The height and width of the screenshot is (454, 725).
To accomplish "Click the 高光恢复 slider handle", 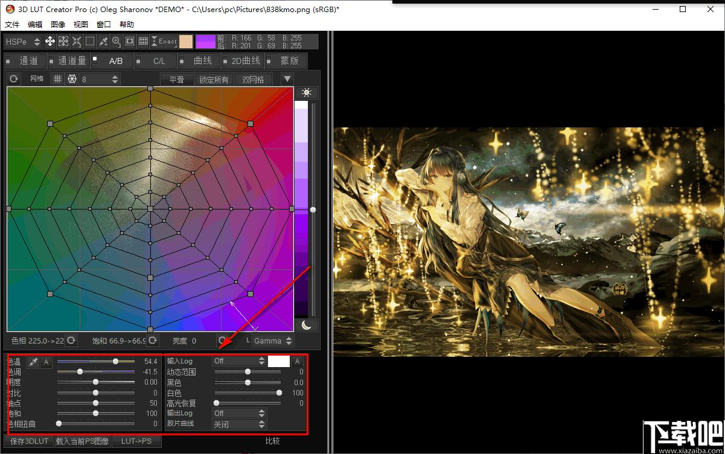I will coord(216,403).
